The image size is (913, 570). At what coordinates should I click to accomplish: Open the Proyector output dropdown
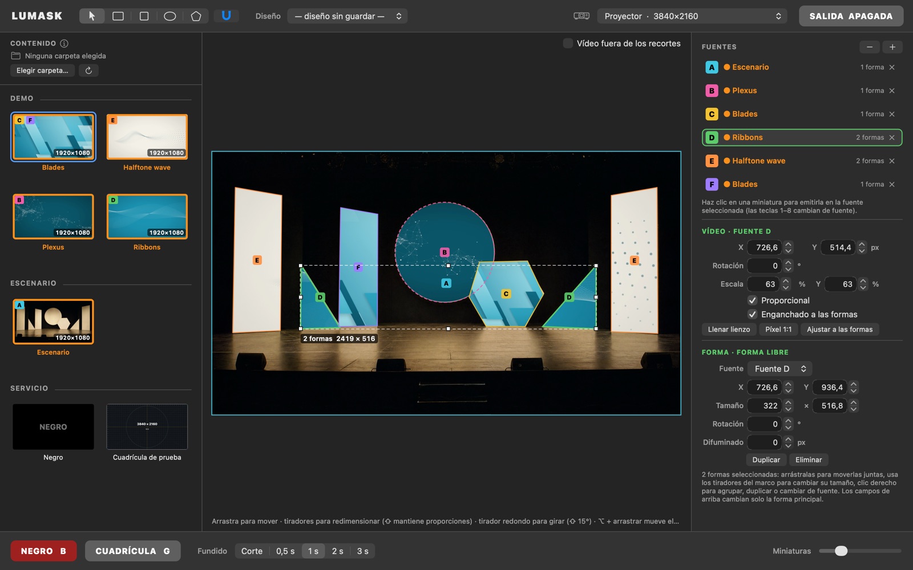[692, 16]
